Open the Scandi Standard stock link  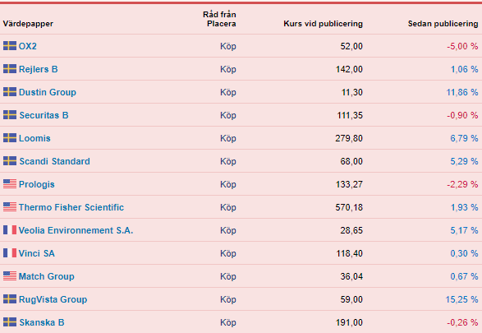[54, 161]
